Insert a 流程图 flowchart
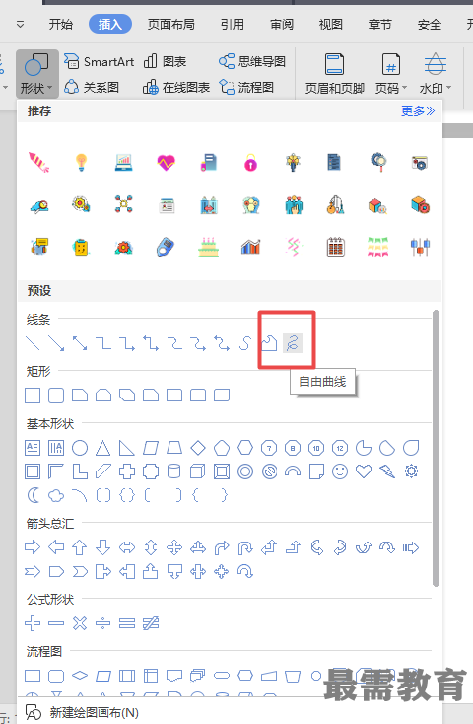 coord(246,87)
